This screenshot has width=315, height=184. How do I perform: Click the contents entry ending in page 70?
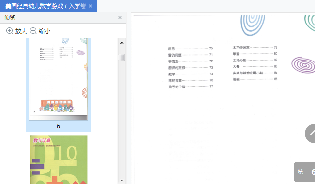click(190, 49)
